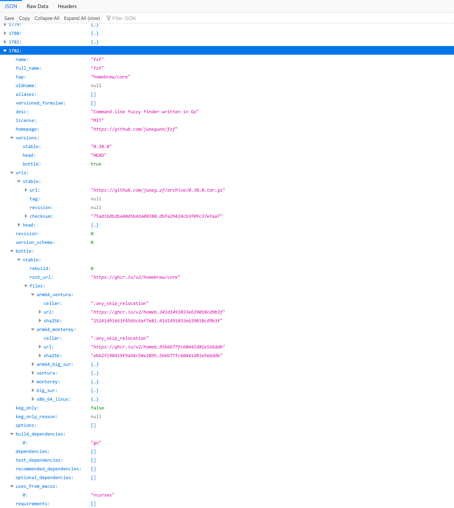Select the stable version "0.38.0"
The width and height of the screenshot is (454, 508).
pos(101,146)
